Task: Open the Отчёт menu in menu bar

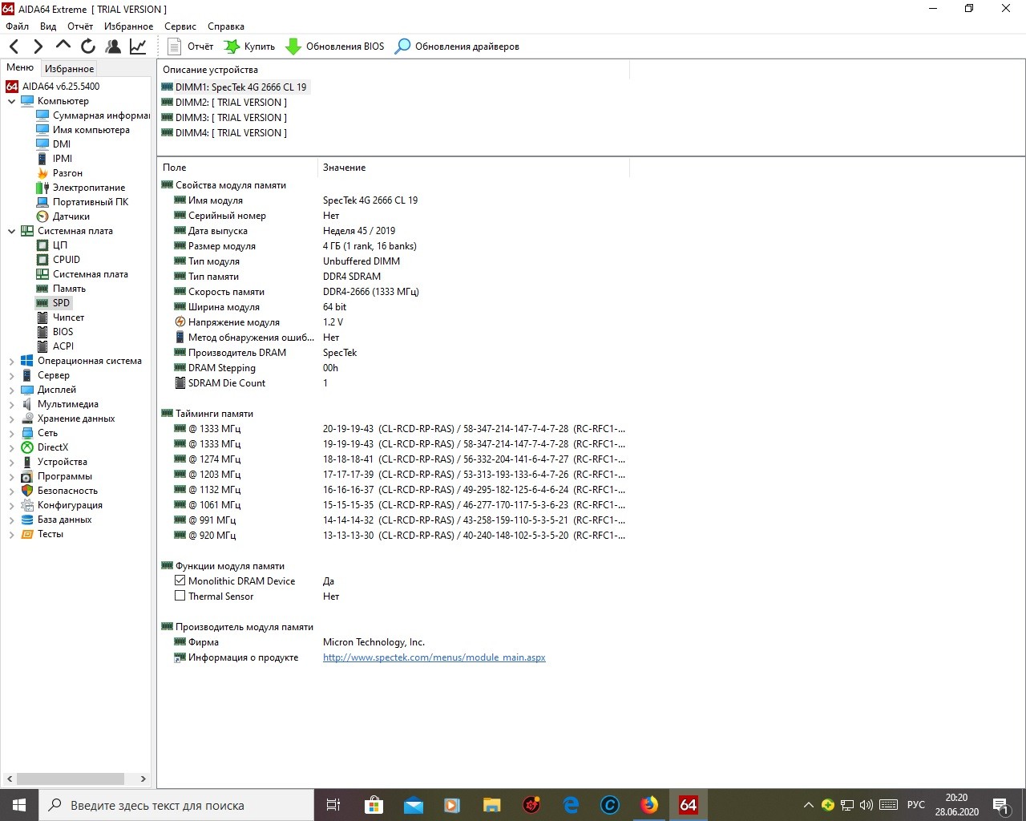Action: pos(80,26)
